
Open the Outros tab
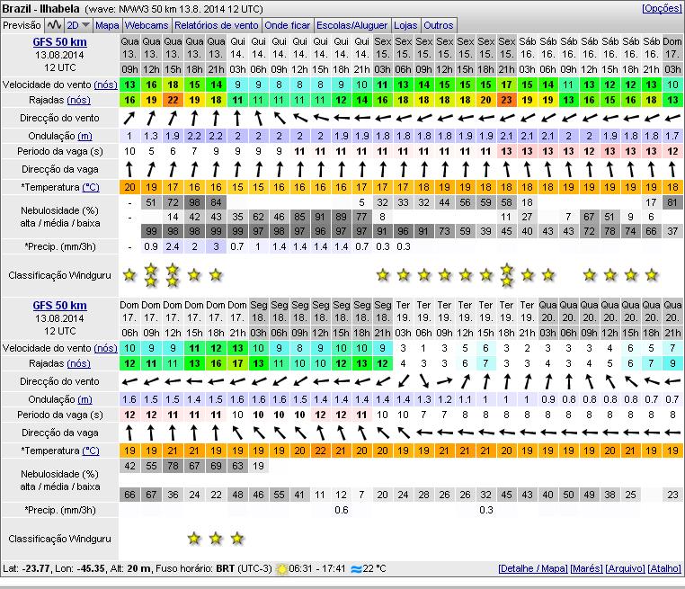[x=439, y=25]
